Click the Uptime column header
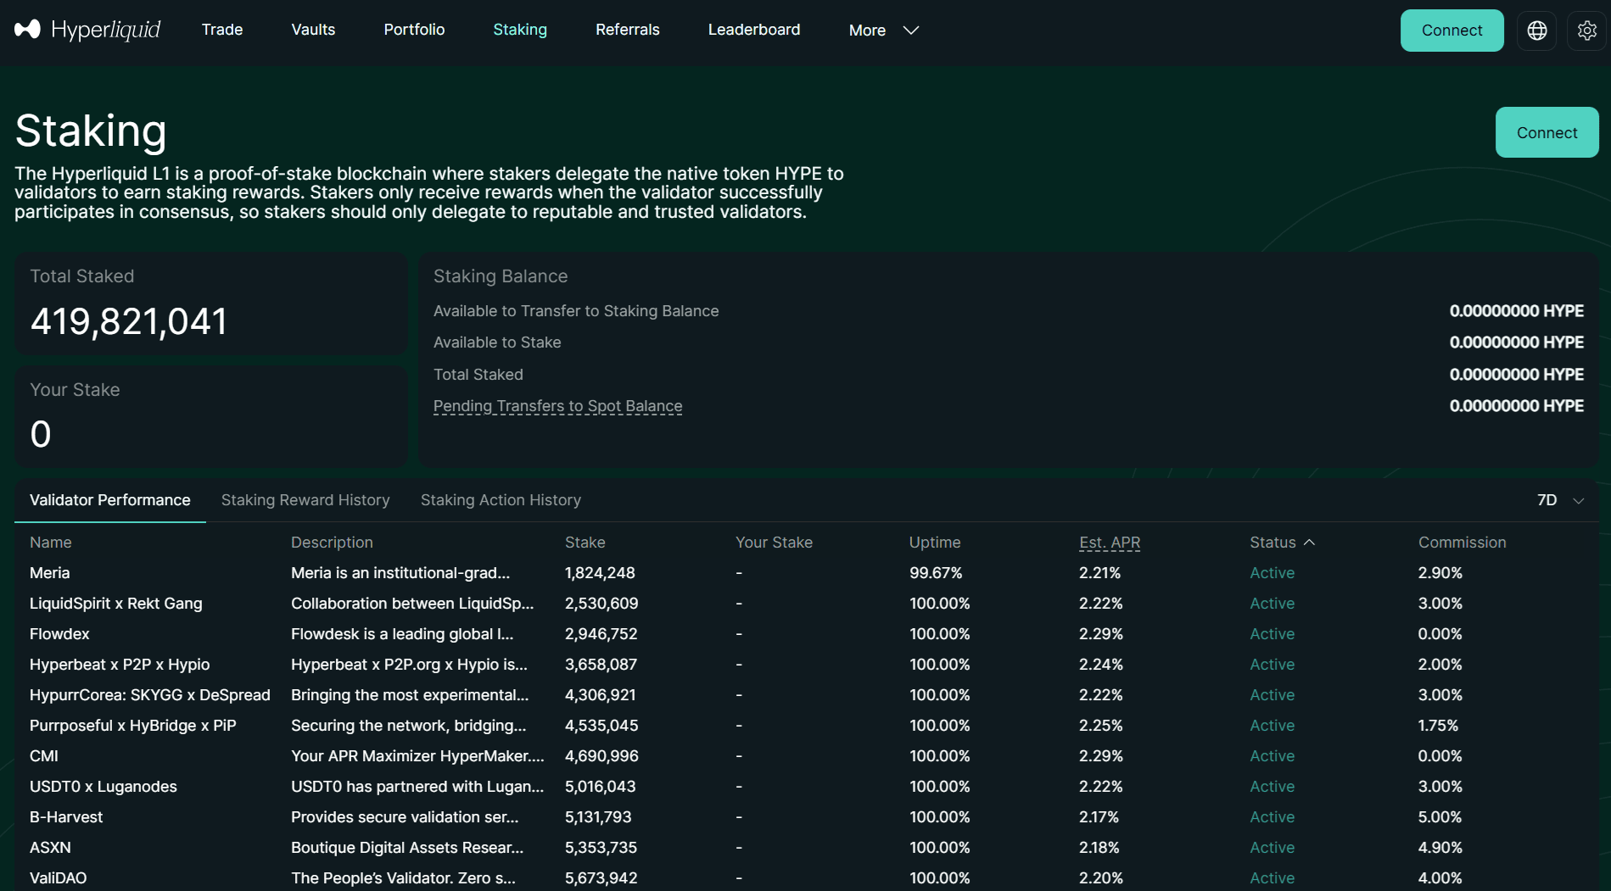Viewport: 1611px width, 891px height. pos(935,542)
